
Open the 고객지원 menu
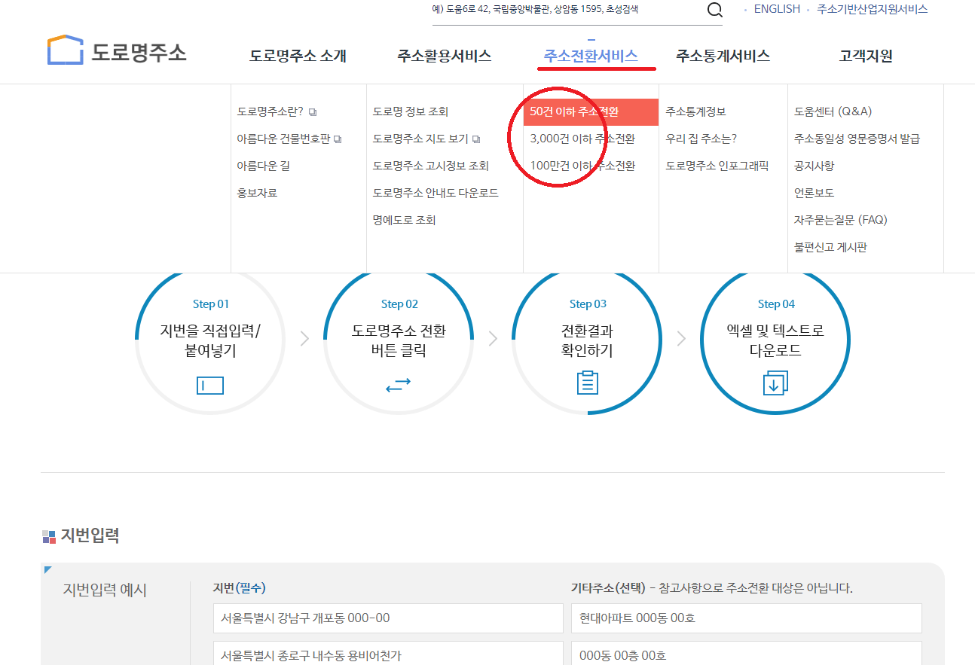866,56
